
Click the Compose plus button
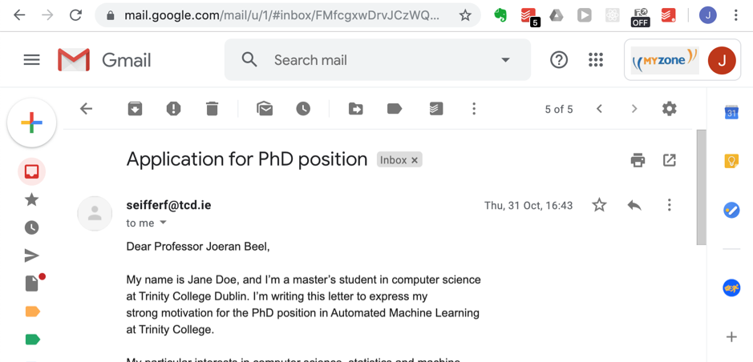click(x=32, y=123)
